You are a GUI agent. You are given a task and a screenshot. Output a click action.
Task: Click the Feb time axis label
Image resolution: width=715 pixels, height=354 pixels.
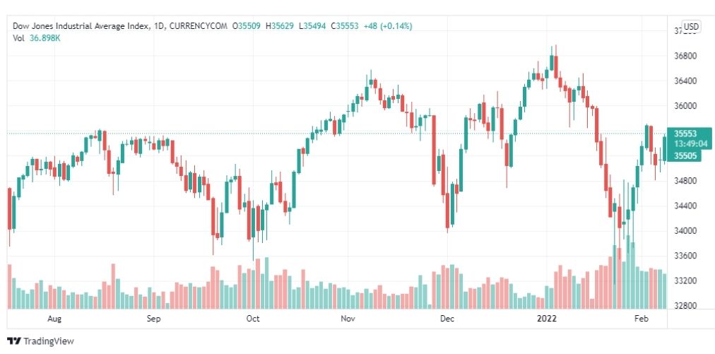click(641, 319)
